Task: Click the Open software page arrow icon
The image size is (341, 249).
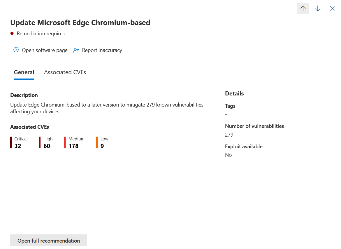Action: coord(16,50)
